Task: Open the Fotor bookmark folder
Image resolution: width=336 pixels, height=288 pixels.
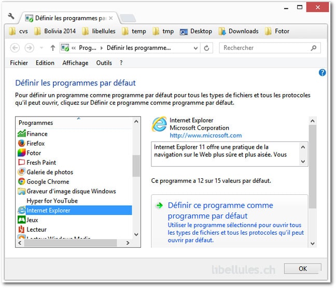Action: point(277,31)
